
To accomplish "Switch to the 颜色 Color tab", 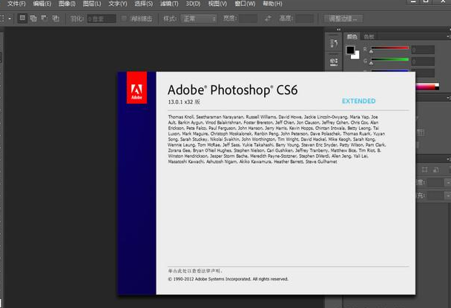I will pyautogui.click(x=352, y=36).
